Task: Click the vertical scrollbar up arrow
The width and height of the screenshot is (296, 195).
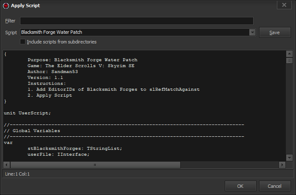Action: click(289, 54)
